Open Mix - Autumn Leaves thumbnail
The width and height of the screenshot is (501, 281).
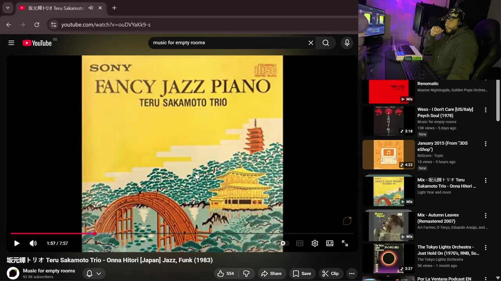[389, 225]
